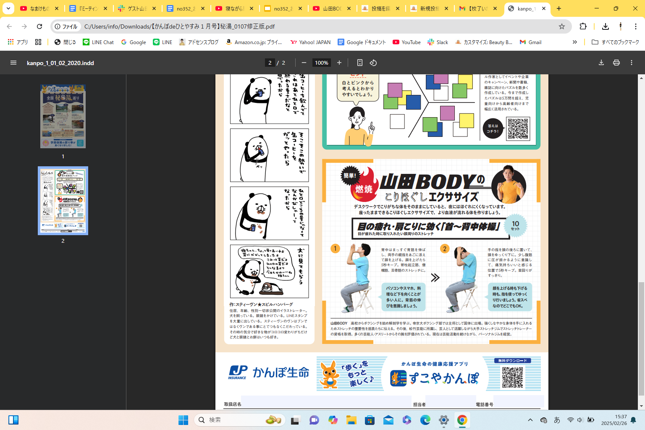
Task: Close the kanpo PDF tab
Action: pyautogui.click(x=544, y=8)
